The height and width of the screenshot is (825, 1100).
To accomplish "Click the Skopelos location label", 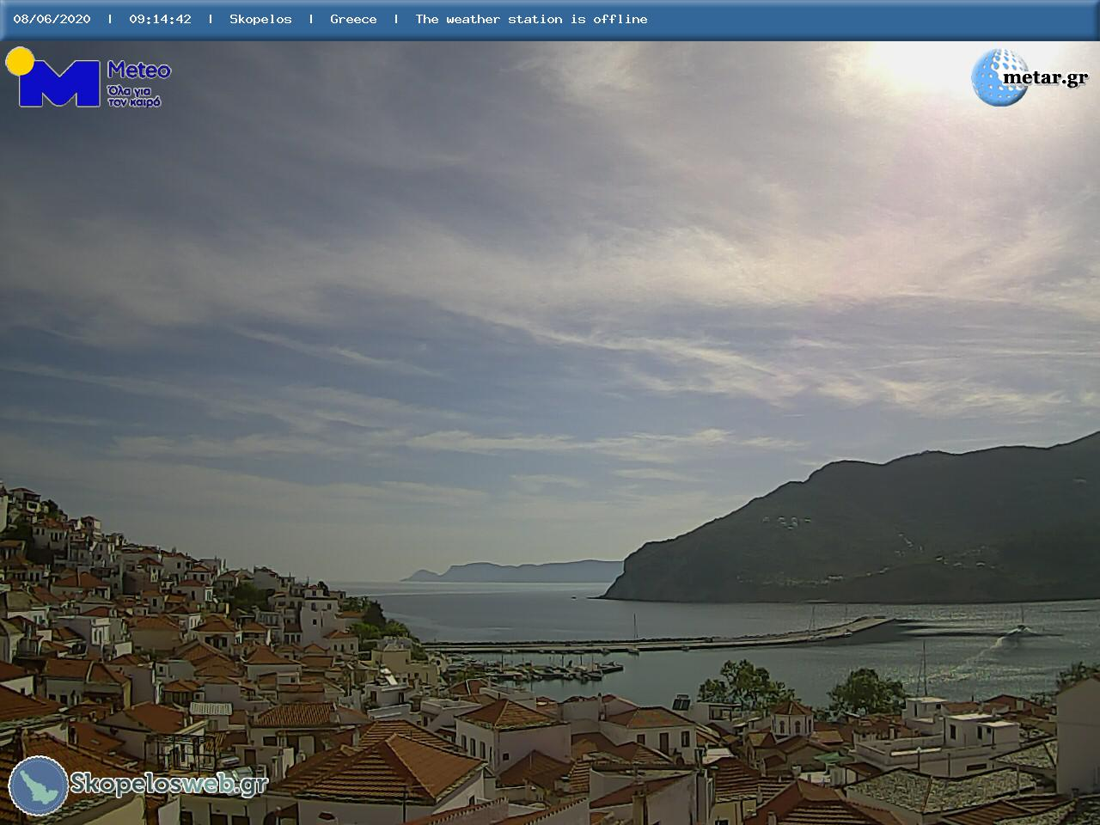I will (260, 19).
